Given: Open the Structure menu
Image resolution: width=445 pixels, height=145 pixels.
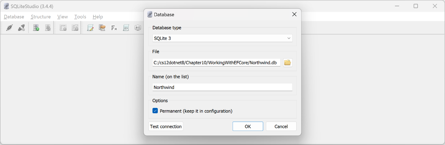Looking at the screenshot, I should (41, 17).
